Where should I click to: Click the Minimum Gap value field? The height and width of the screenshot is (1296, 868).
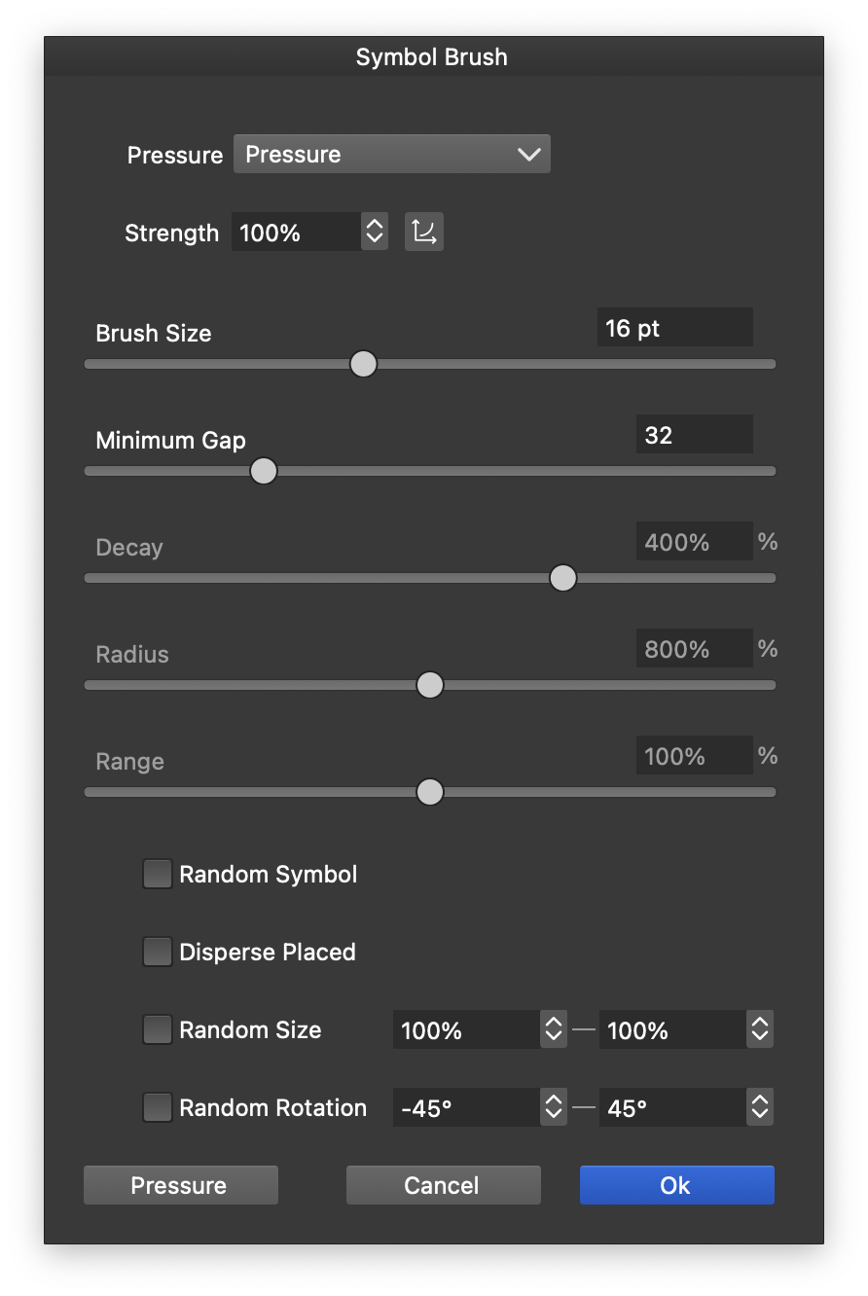pos(694,435)
